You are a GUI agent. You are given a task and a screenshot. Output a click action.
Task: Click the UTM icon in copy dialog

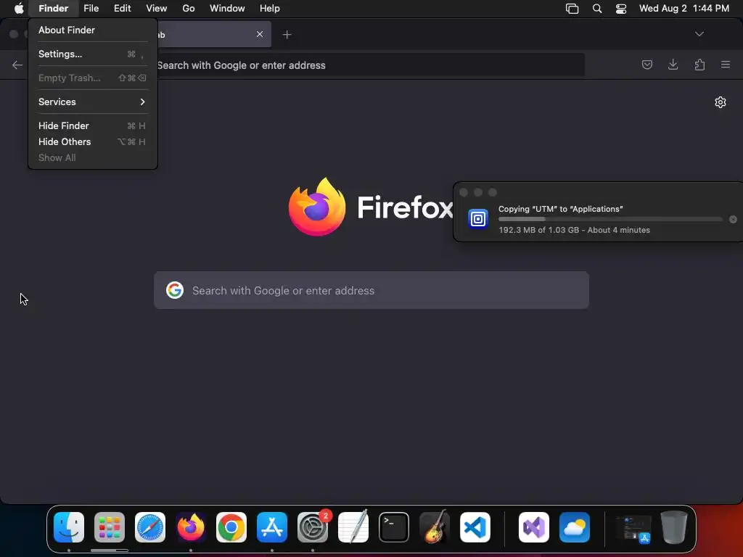[x=477, y=219]
